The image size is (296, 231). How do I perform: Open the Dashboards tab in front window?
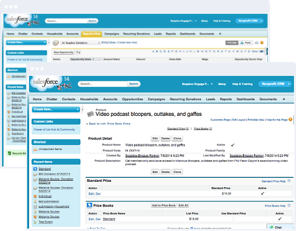(246, 99)
